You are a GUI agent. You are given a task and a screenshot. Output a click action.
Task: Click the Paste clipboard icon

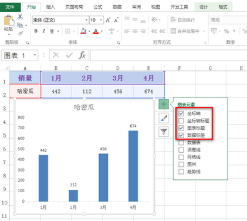[9, 21]
